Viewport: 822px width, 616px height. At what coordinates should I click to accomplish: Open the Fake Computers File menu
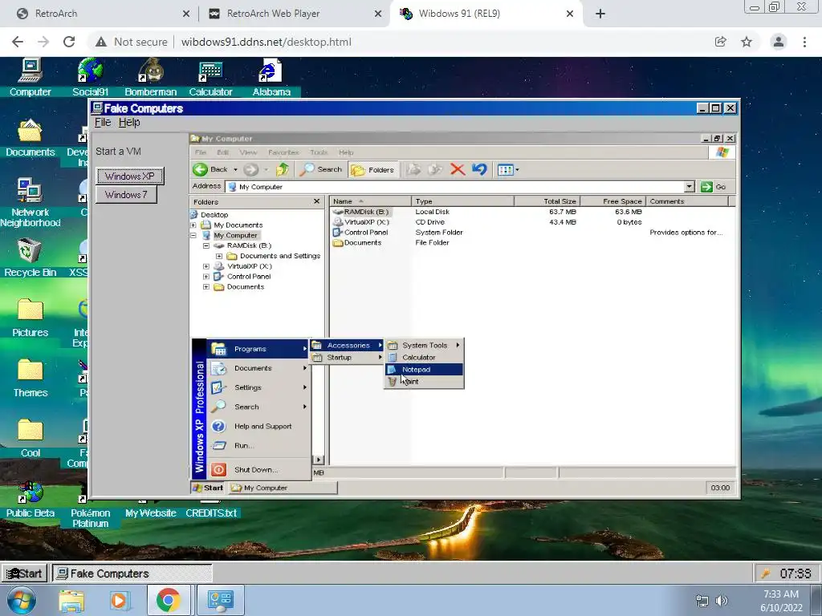102,122
